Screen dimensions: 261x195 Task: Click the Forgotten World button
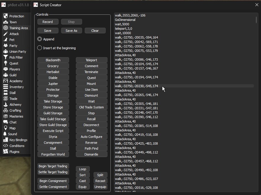pos(53,154)
